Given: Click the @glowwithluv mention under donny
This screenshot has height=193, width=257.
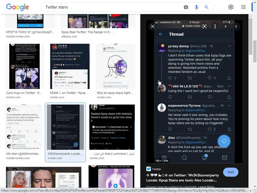Looking at the screenshot, I should point(195,51).
